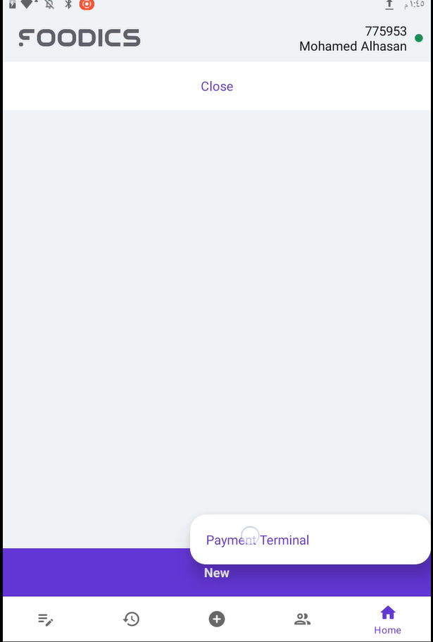Tap the muted notification bell icon
Viewport: 433px width, 642px height.
tap(49, 4)
